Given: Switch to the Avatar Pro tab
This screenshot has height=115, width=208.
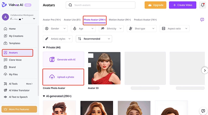Looking at the screenshot, I should [x=52, y=20].
